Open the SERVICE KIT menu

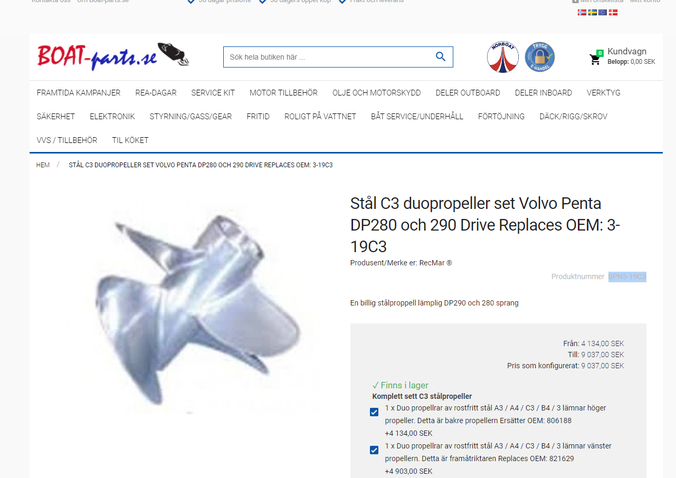213,93
